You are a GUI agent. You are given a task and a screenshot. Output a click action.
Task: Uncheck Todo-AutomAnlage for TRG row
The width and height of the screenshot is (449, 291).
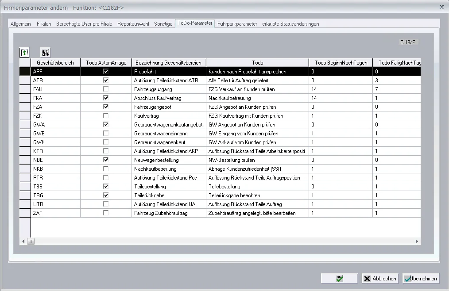(x=106, y=195)
